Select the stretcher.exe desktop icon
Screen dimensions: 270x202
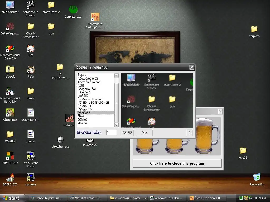(x=60, y=142)
